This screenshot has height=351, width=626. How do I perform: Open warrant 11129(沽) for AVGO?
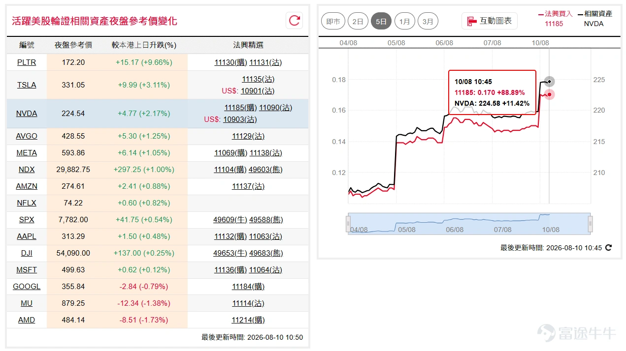click(x=248, y=136)
